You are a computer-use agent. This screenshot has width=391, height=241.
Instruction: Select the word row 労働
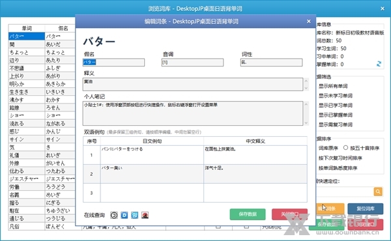tap(27, 187)
